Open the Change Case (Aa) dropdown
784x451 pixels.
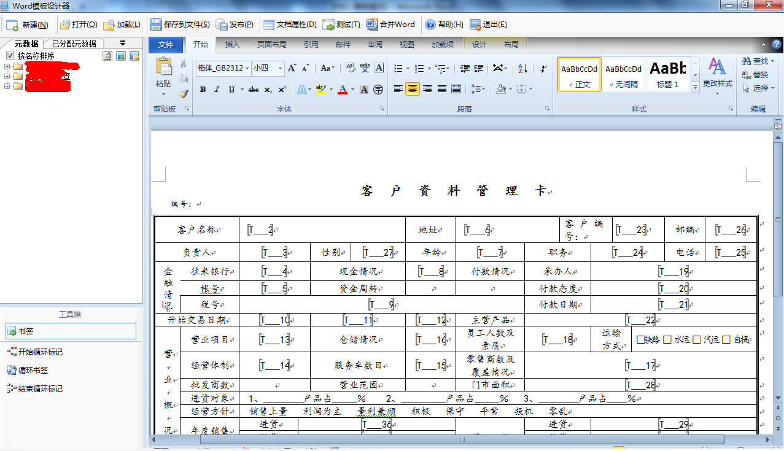(328, 68)
